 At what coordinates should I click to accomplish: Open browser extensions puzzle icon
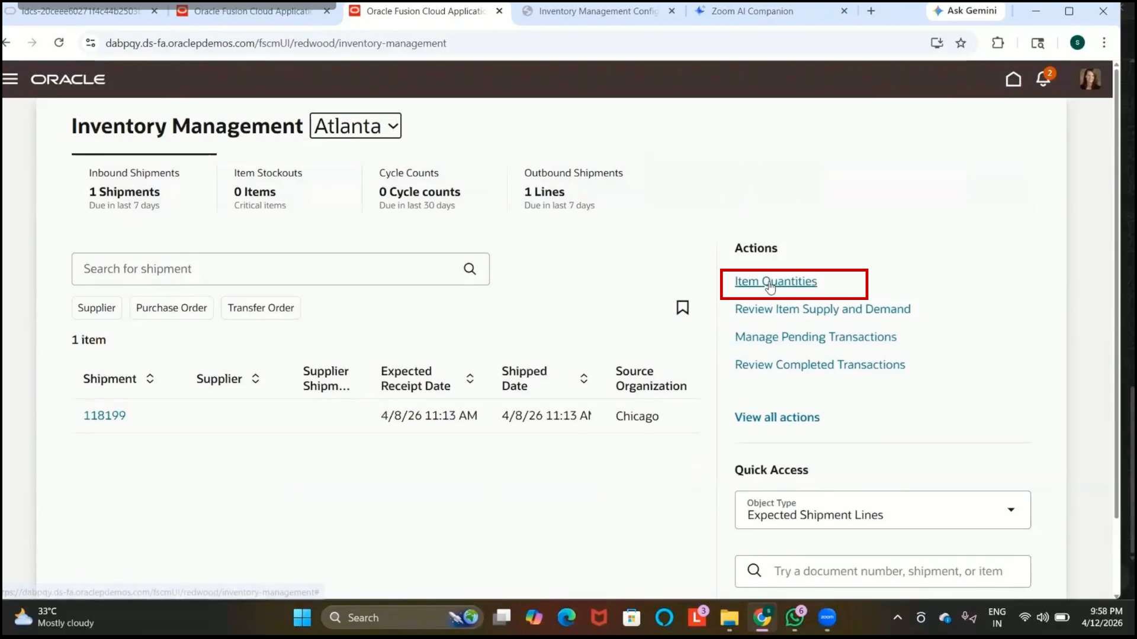click(x=998, y=43)
